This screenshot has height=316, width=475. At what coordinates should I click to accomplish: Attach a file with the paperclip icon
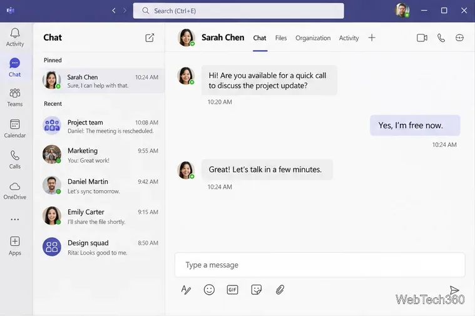[280, 290]
